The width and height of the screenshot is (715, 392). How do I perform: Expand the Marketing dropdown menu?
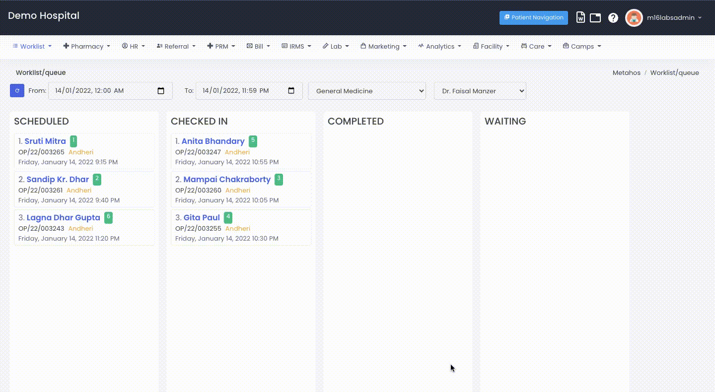(384, 46)
